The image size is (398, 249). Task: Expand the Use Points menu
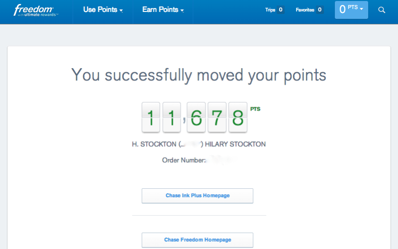tap(103, 9)
